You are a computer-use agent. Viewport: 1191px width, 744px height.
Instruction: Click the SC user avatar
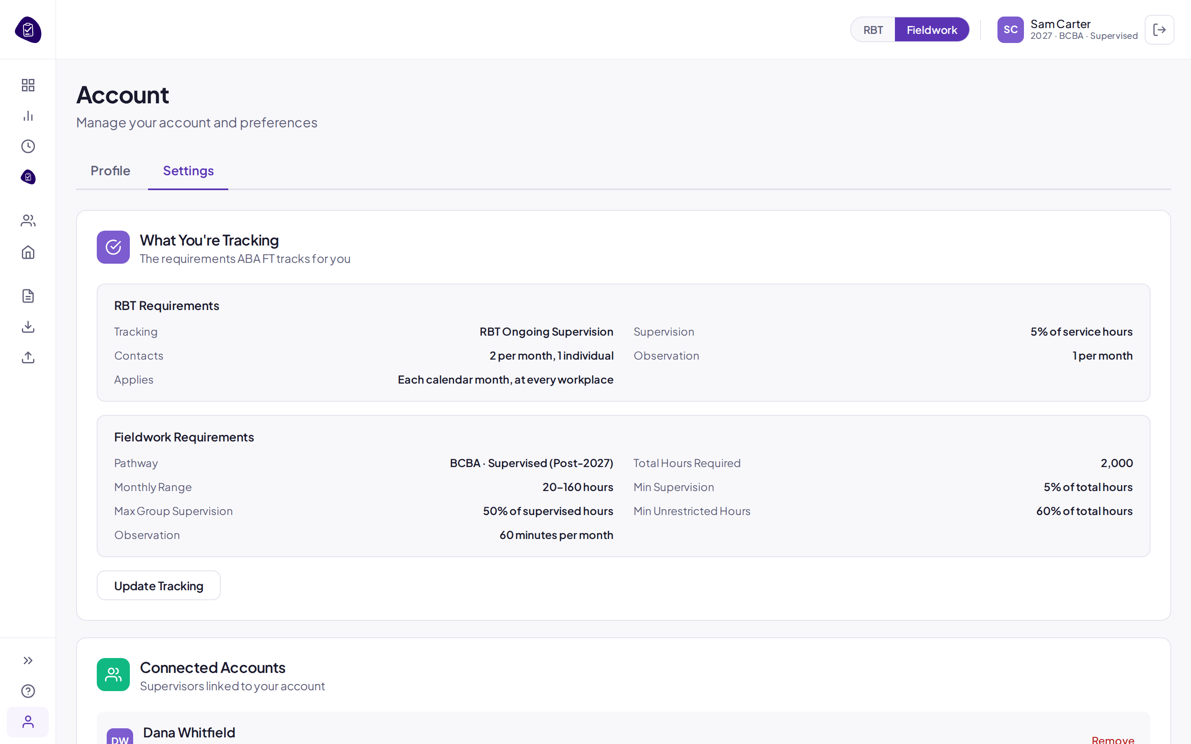click(x=1010, y=29)
